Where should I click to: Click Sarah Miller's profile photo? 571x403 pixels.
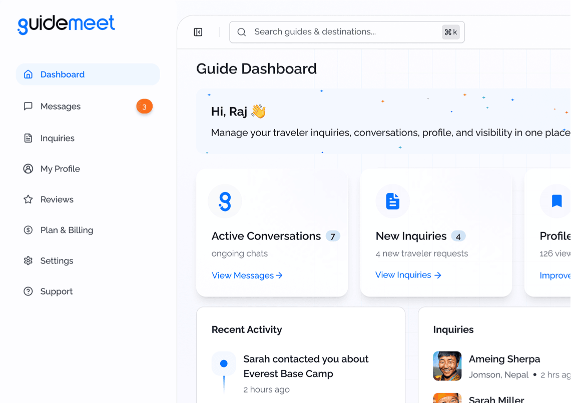click(447, 398)
